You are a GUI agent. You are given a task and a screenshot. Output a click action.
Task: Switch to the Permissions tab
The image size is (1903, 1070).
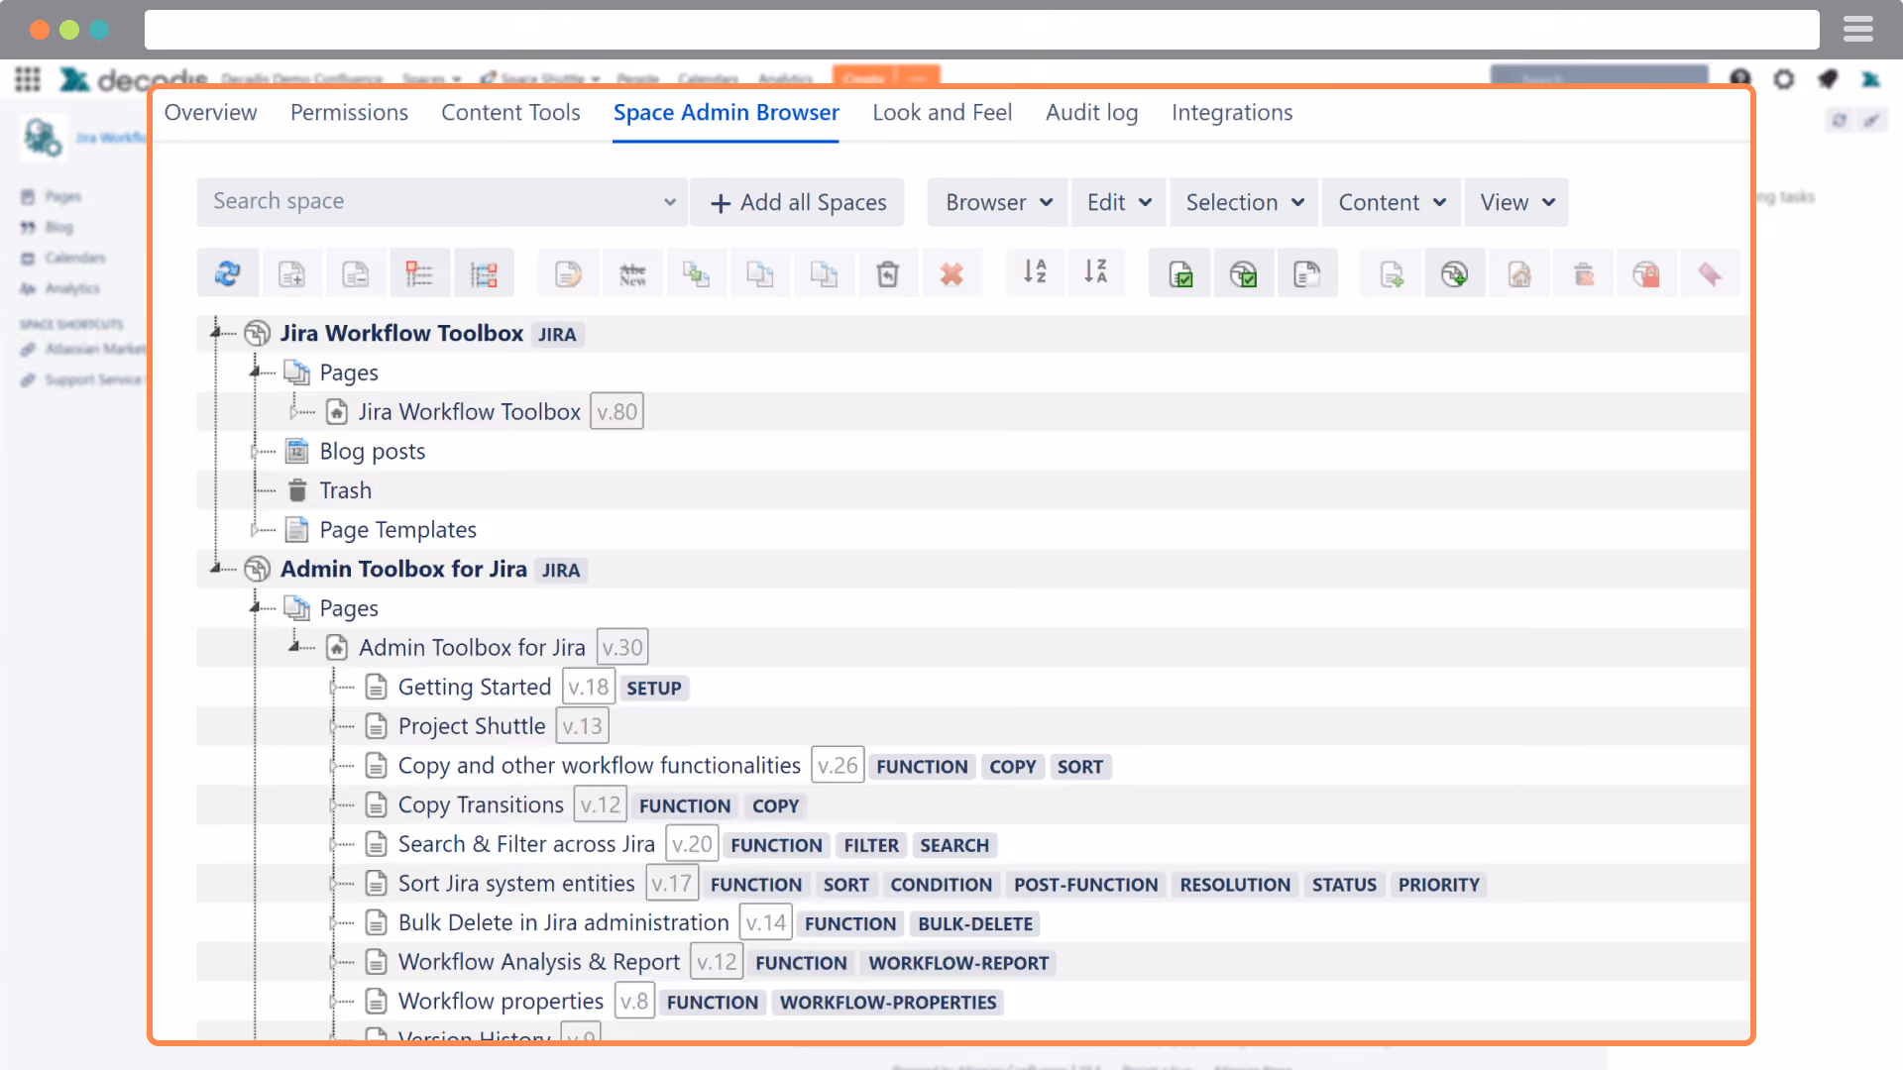point(349,112)
